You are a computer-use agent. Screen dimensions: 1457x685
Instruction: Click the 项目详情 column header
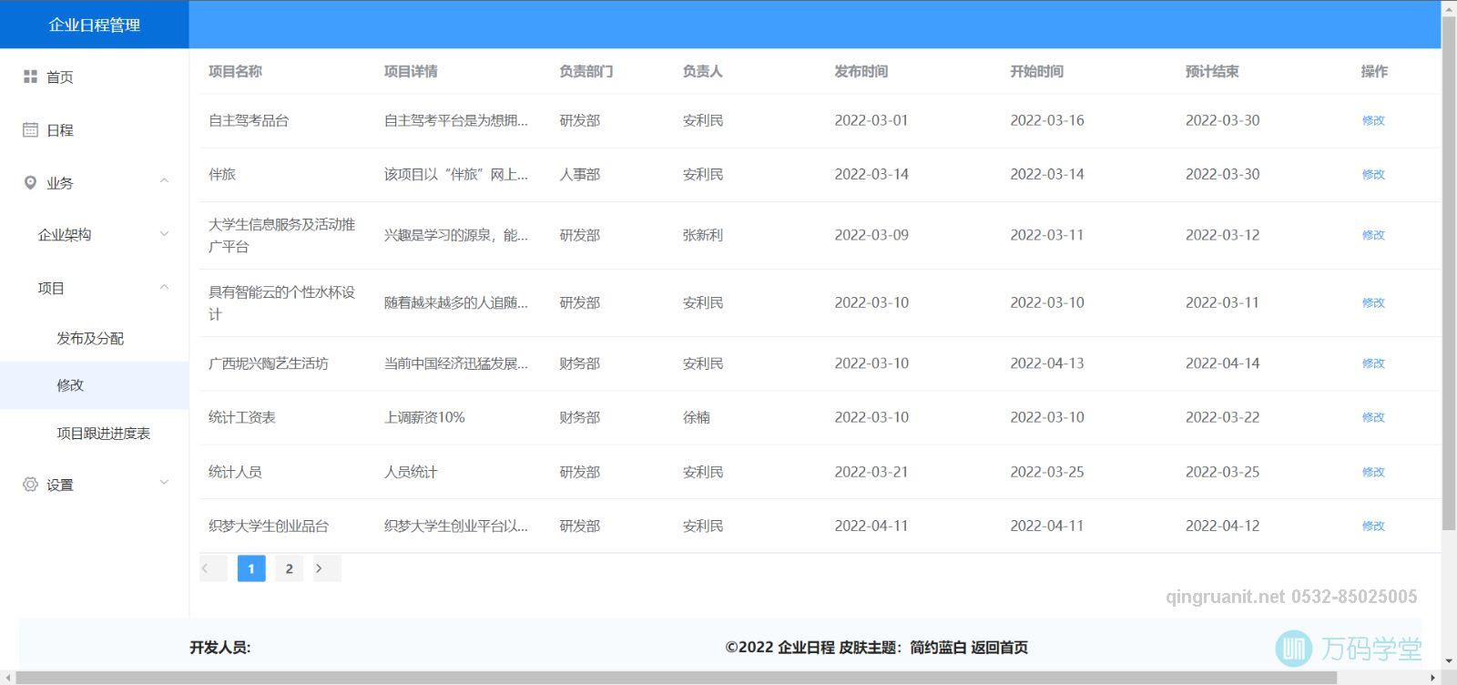411,71
